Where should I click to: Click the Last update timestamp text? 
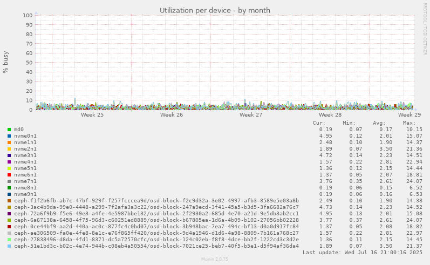[363, 253]
